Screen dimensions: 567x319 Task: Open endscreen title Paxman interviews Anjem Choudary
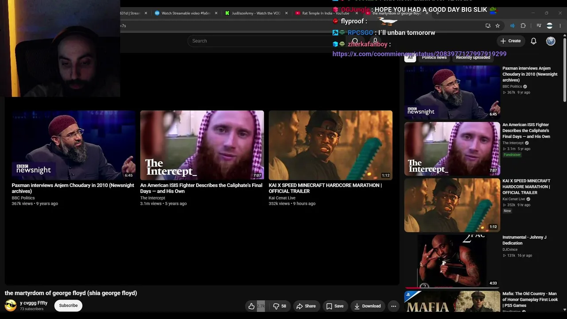tap(73, 188)
